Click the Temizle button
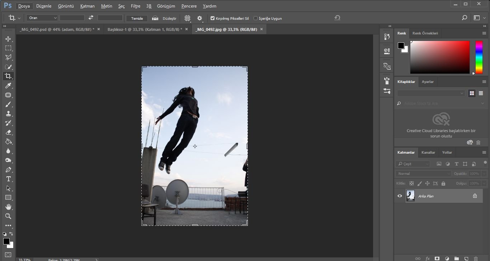Image resolution: width=490 pixels, height=261 pixels. (137, 18)
